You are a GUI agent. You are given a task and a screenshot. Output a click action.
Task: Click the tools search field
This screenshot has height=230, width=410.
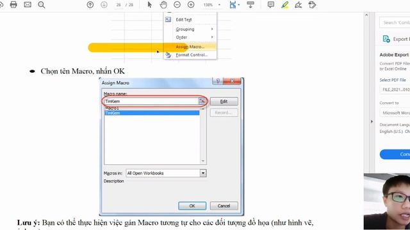(395, 23)
